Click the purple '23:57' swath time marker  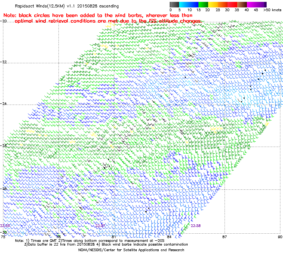click(x=100, y=226)
